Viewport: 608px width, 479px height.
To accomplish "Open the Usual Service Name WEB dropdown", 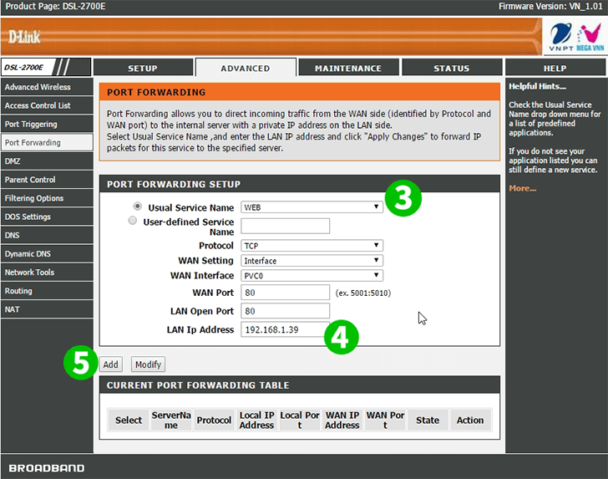I will point(312,207).
